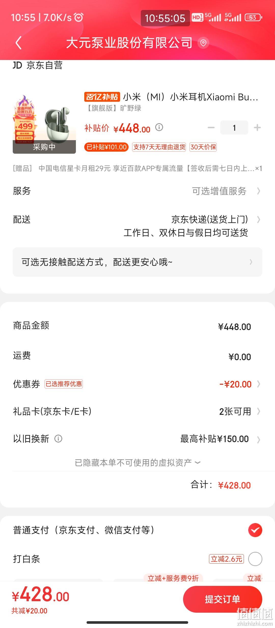Edit the quantity field showing 1

point(234,127)
